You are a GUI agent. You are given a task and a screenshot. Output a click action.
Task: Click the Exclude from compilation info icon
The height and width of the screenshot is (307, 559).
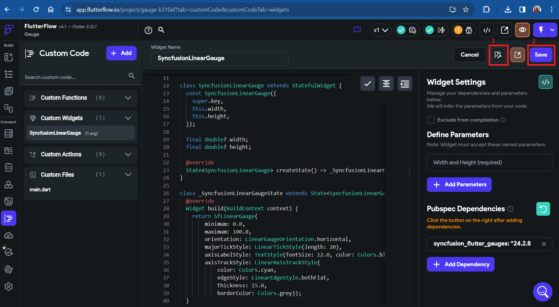[x=503, y=120]
